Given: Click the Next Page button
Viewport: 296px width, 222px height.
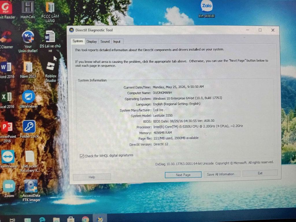Looking at the screenshot, I should (x=183, y=175).
